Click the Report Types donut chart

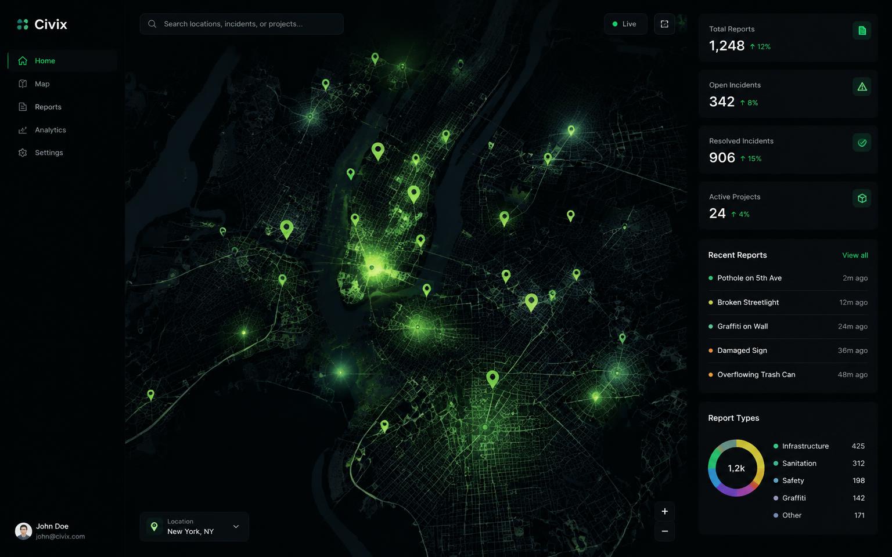point(736,468)
